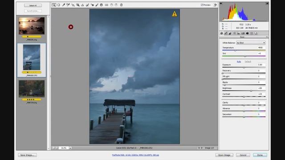Open the zoom level dropdown below preview

click(70, 148)
